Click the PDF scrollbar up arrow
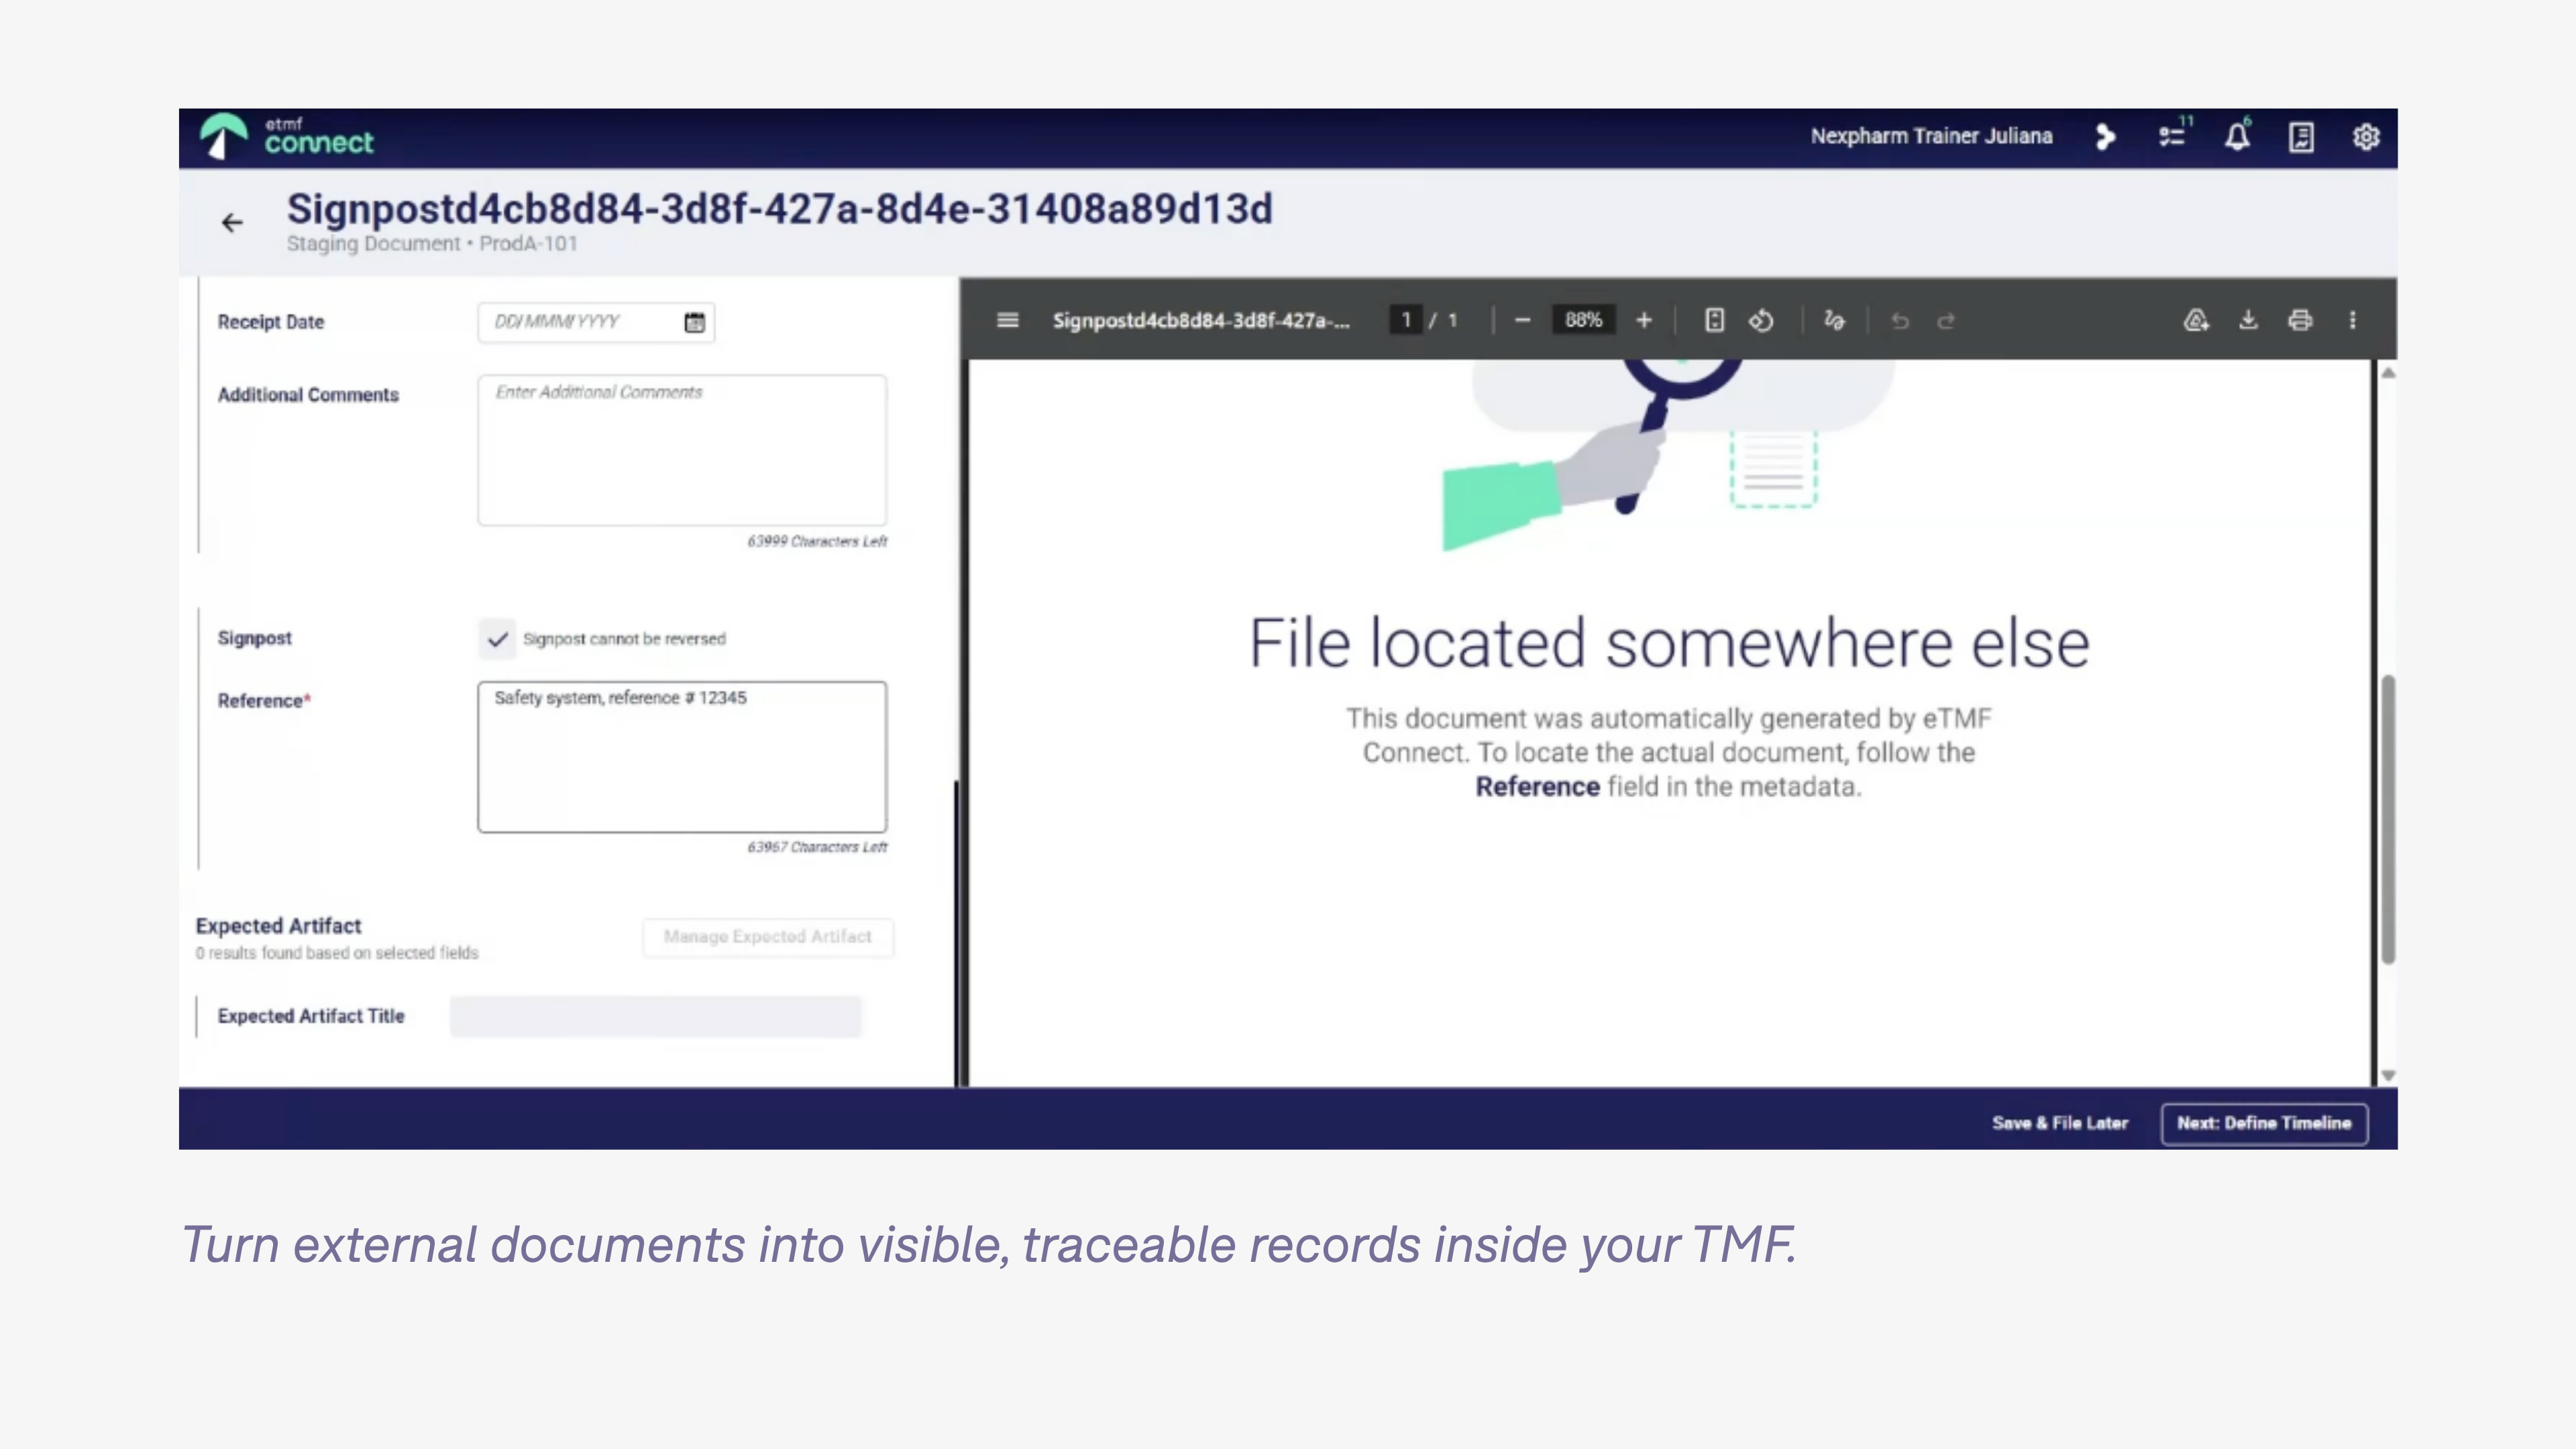This screenshot has height=1449, width=2576. pos(2388,373)
